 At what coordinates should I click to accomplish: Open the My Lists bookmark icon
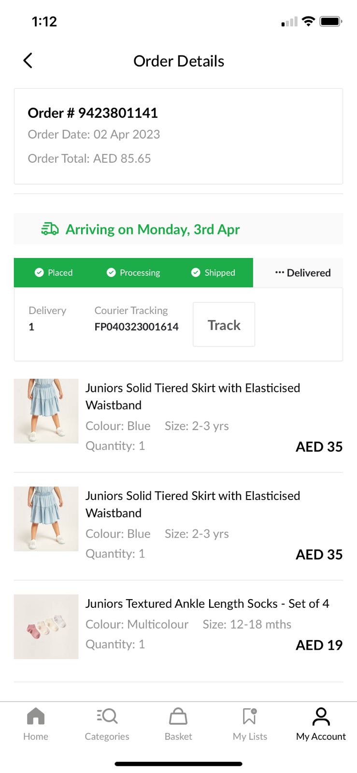pos(250,716)
